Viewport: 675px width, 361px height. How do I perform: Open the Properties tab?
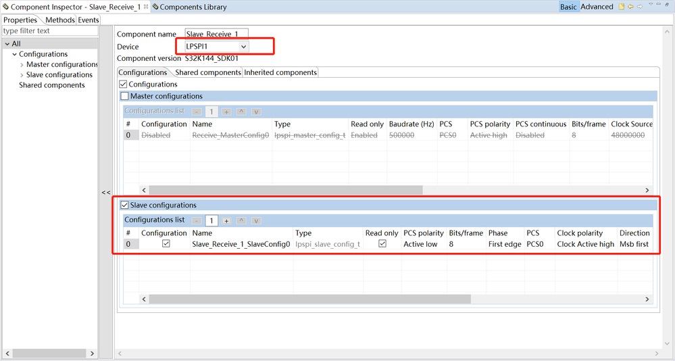20,20
